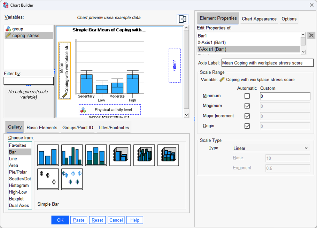This screenshot has height=228, width=317.
Task: Switch to the Chart Appearance tab
Action: point(259,19)
